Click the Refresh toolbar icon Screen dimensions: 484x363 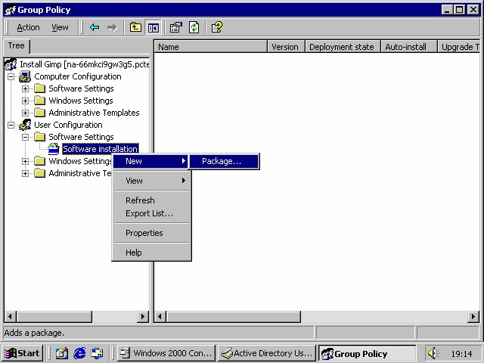point(194,27)
